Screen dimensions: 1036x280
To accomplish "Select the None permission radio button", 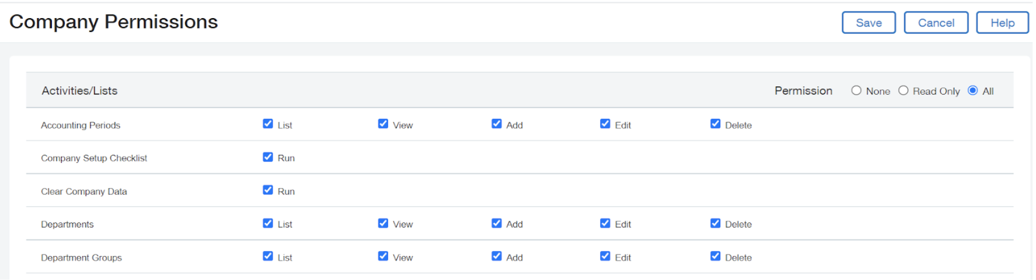I will pos(856,90).
